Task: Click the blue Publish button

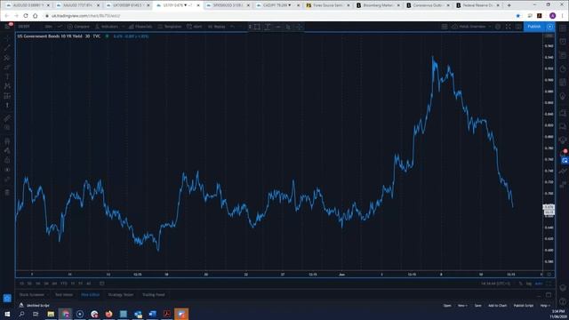Action: 533,27
